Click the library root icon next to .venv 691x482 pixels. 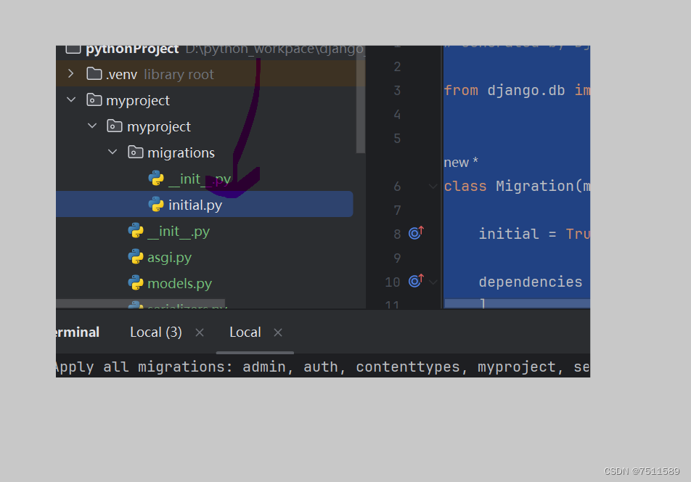coord(94,73)
